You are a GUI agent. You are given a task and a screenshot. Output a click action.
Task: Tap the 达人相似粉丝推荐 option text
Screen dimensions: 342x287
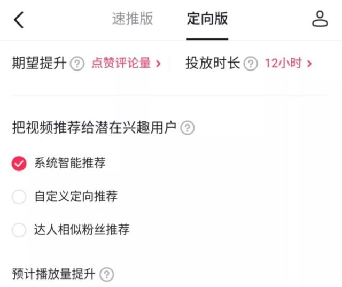tap(82, 230)
